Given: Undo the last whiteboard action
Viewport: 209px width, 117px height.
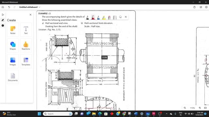Looking at the screenshot, I should pyautogui.click(x=9, y=7).
